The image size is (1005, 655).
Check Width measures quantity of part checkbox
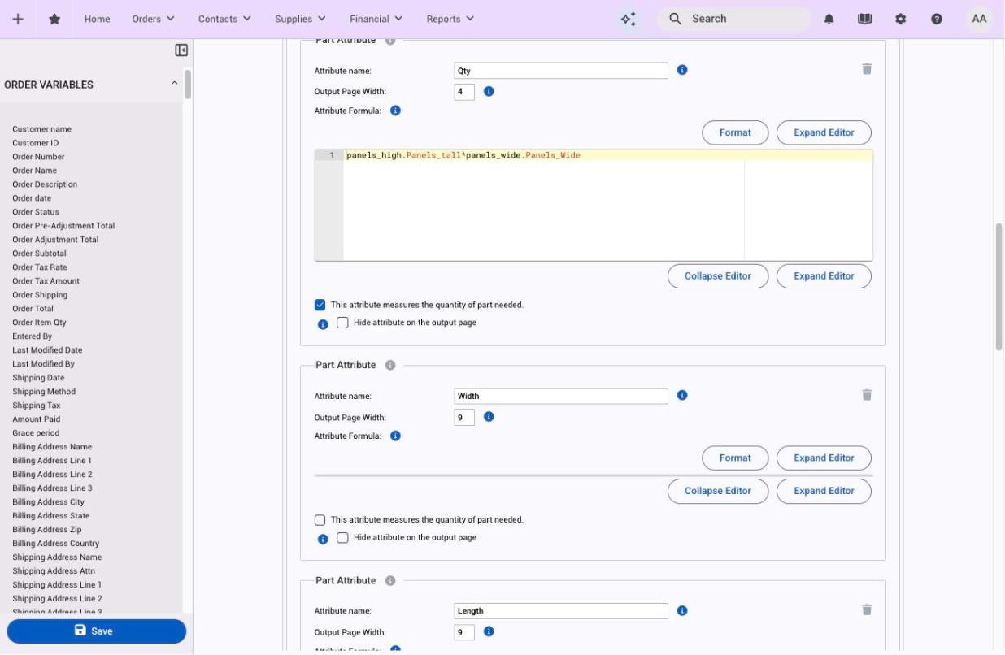click(x=320, y=520)
